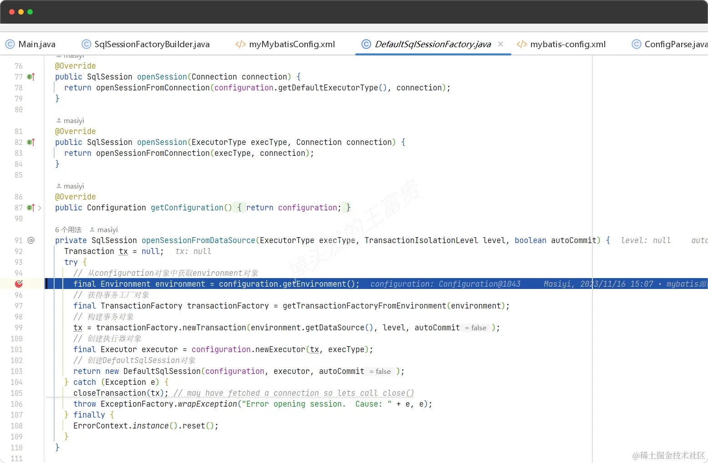Click openSessionFromConnection on line 78
Screen dimensions: 708x463
coord(153,88)
